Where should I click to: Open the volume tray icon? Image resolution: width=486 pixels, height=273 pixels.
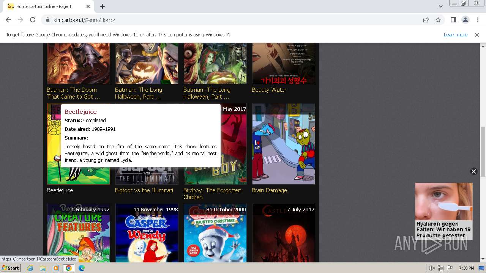coord(431,268)
